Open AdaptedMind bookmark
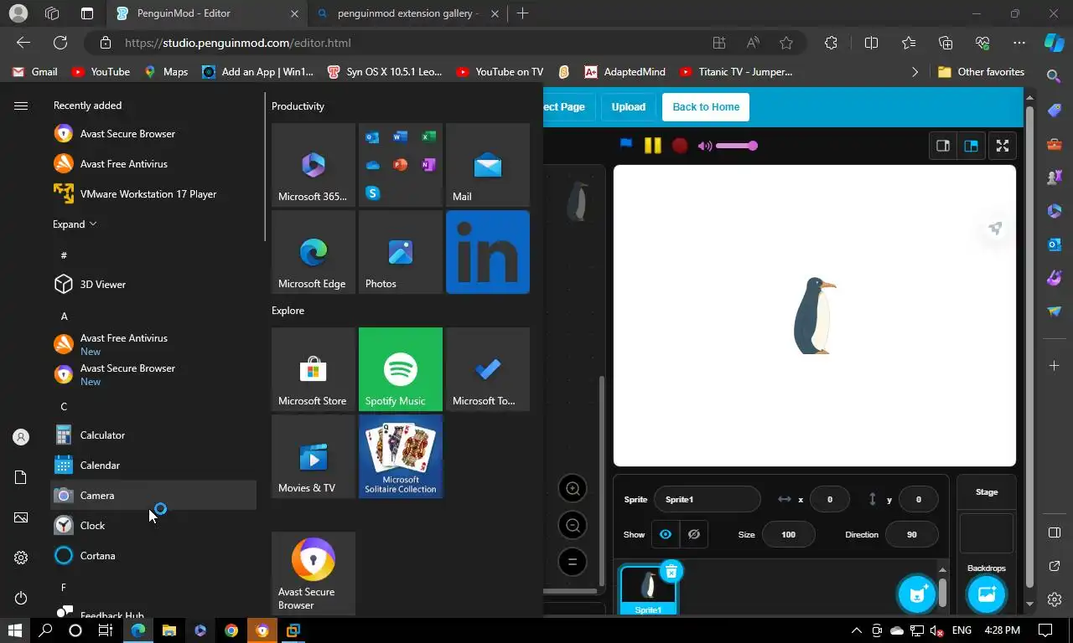This screenshot has width=1073, height=643. coord(625,72)
